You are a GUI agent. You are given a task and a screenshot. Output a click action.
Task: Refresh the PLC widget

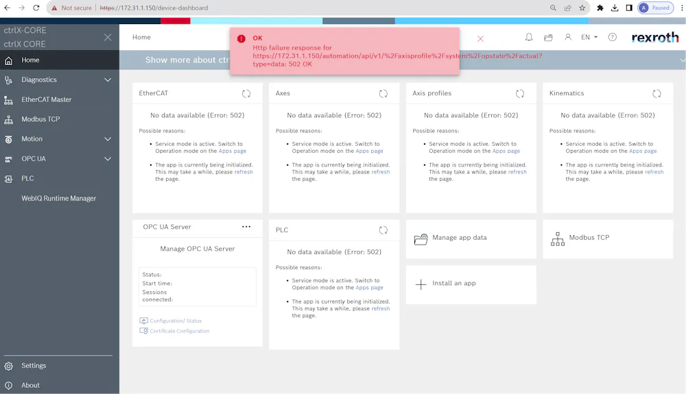click(383, 230)
